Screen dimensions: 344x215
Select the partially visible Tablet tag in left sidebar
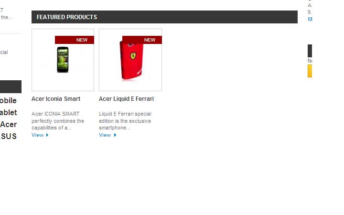tap(8, 112)
